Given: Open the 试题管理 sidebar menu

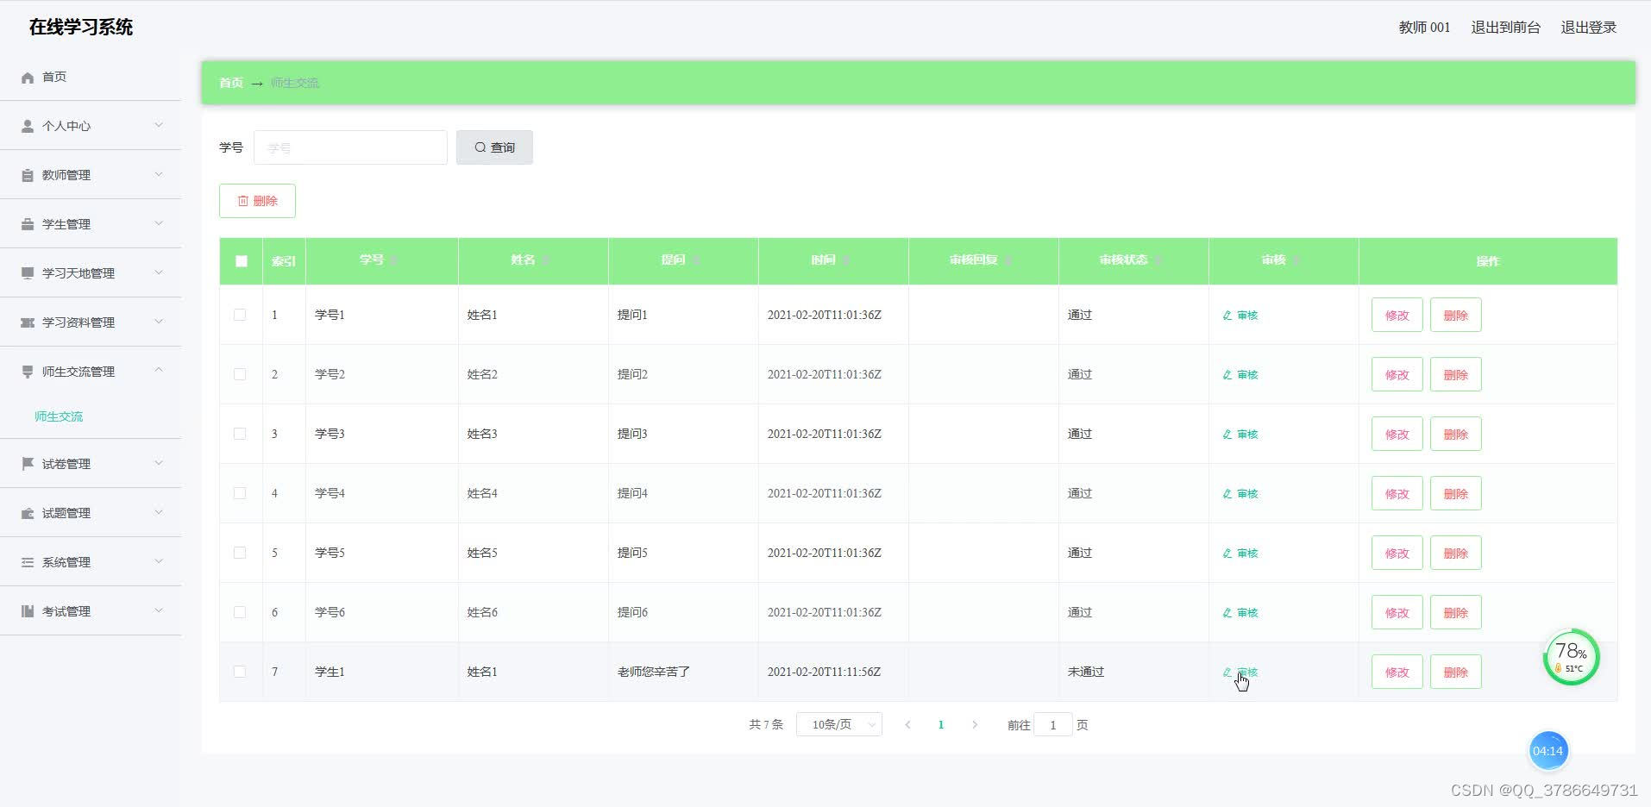Looking at the screenshot, I should [x=91, y=513].
